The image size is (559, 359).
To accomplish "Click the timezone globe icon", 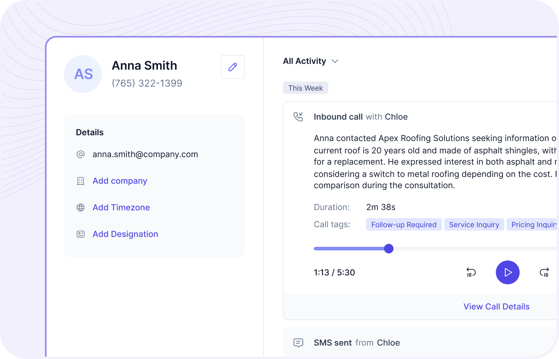I will click(x=80, y=208).
